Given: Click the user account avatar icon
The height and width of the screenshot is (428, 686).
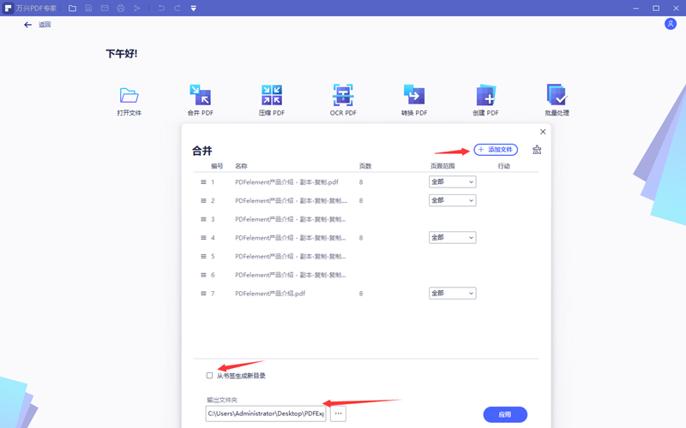Looking at the screenshot, I should click(x=671, y=24).
